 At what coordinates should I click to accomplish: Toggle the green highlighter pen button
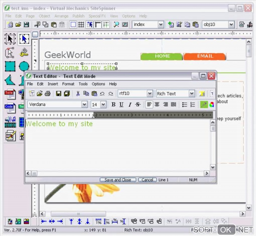click(x=204, y=104)
